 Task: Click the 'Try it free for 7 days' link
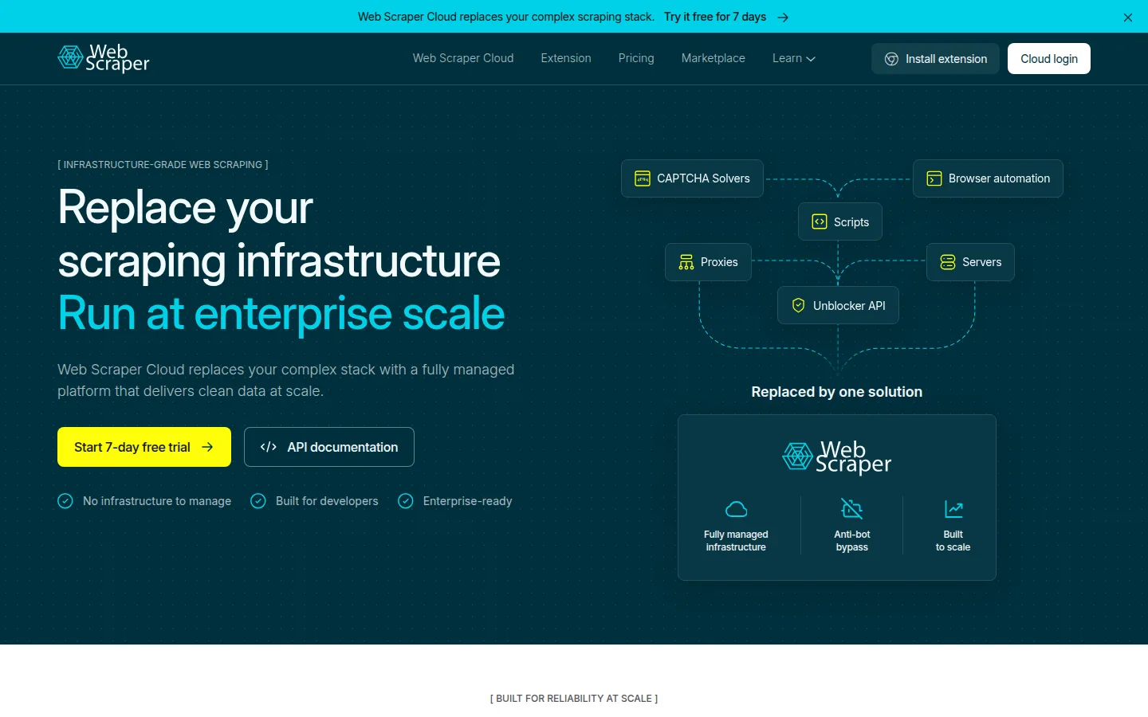click(x=715, y=17)
